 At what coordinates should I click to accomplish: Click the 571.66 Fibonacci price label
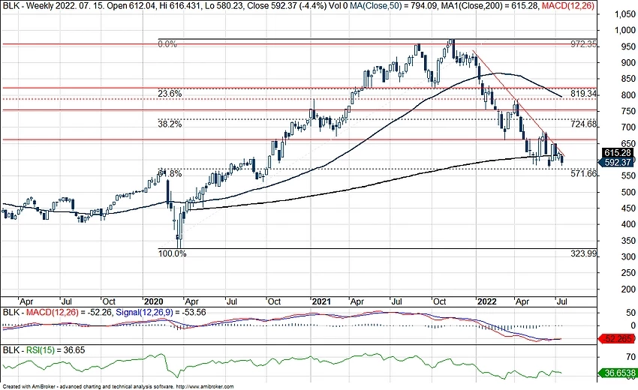coord(583,174)
